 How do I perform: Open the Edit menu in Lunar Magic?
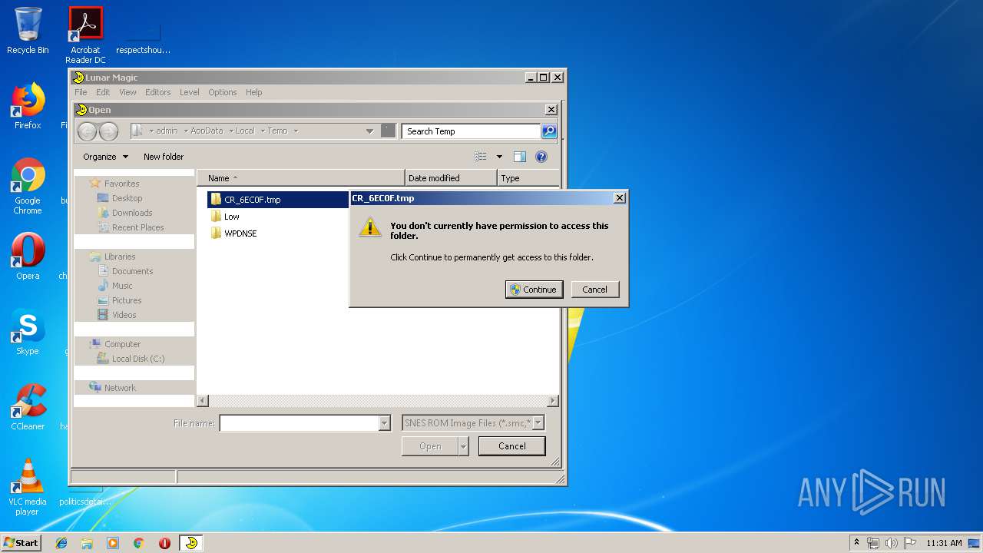click(103, 92)
